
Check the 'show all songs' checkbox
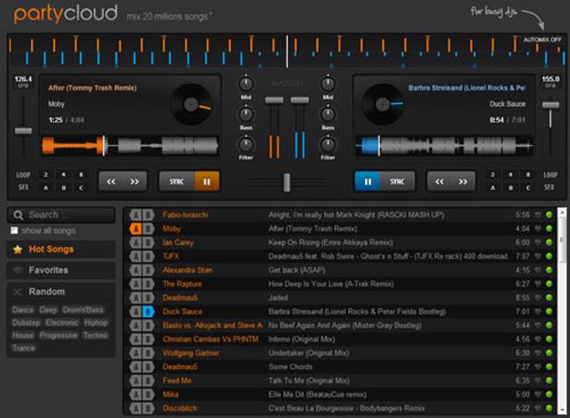point(14,230)
